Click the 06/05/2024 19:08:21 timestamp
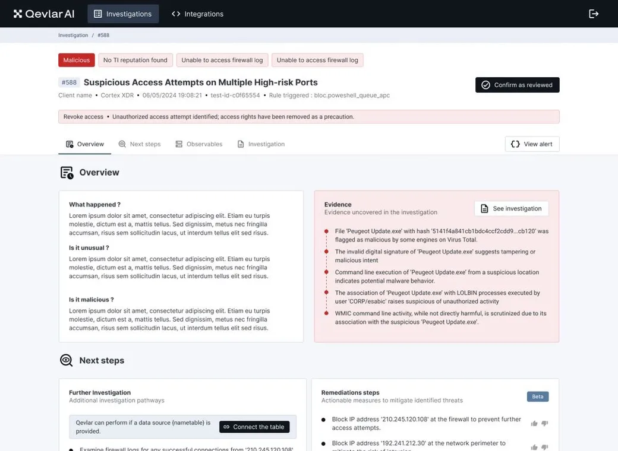618x451 pixels. 172,95
